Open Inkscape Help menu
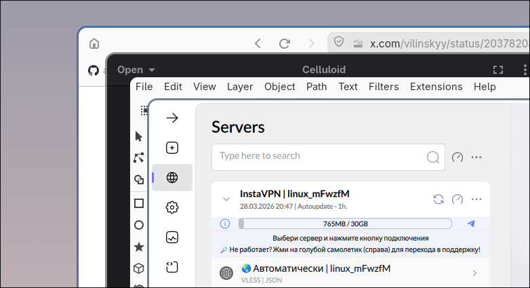 coord(485,87)
